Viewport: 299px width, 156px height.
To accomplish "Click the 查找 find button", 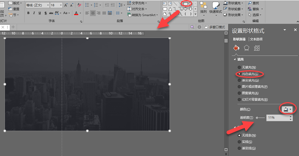I will click(x=253, y=3).
